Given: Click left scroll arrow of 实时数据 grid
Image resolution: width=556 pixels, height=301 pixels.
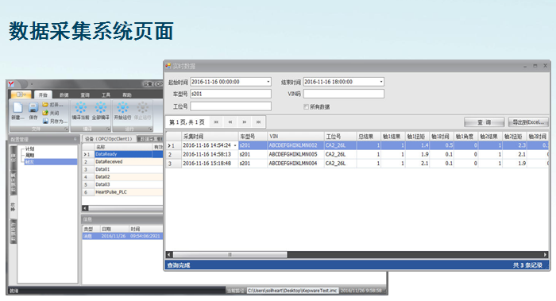Looking at the screenshot, I should (x=169, y=255).
